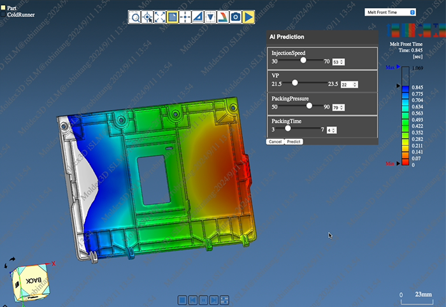The height and width of the screenshot is (307, 446).
Task: Click the yellow play arrow toolbar icon
Action: [x=248, y=17]
